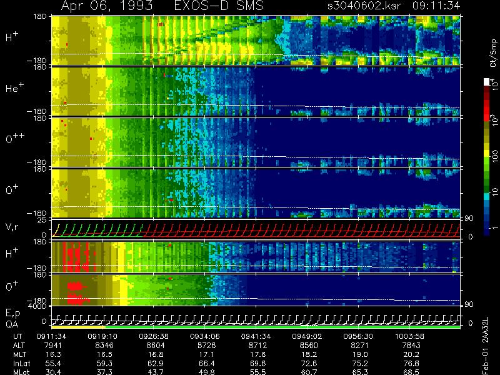Click the colorbar tick label "100"
This screenshot has width=500, height=375.
point(495,157)
